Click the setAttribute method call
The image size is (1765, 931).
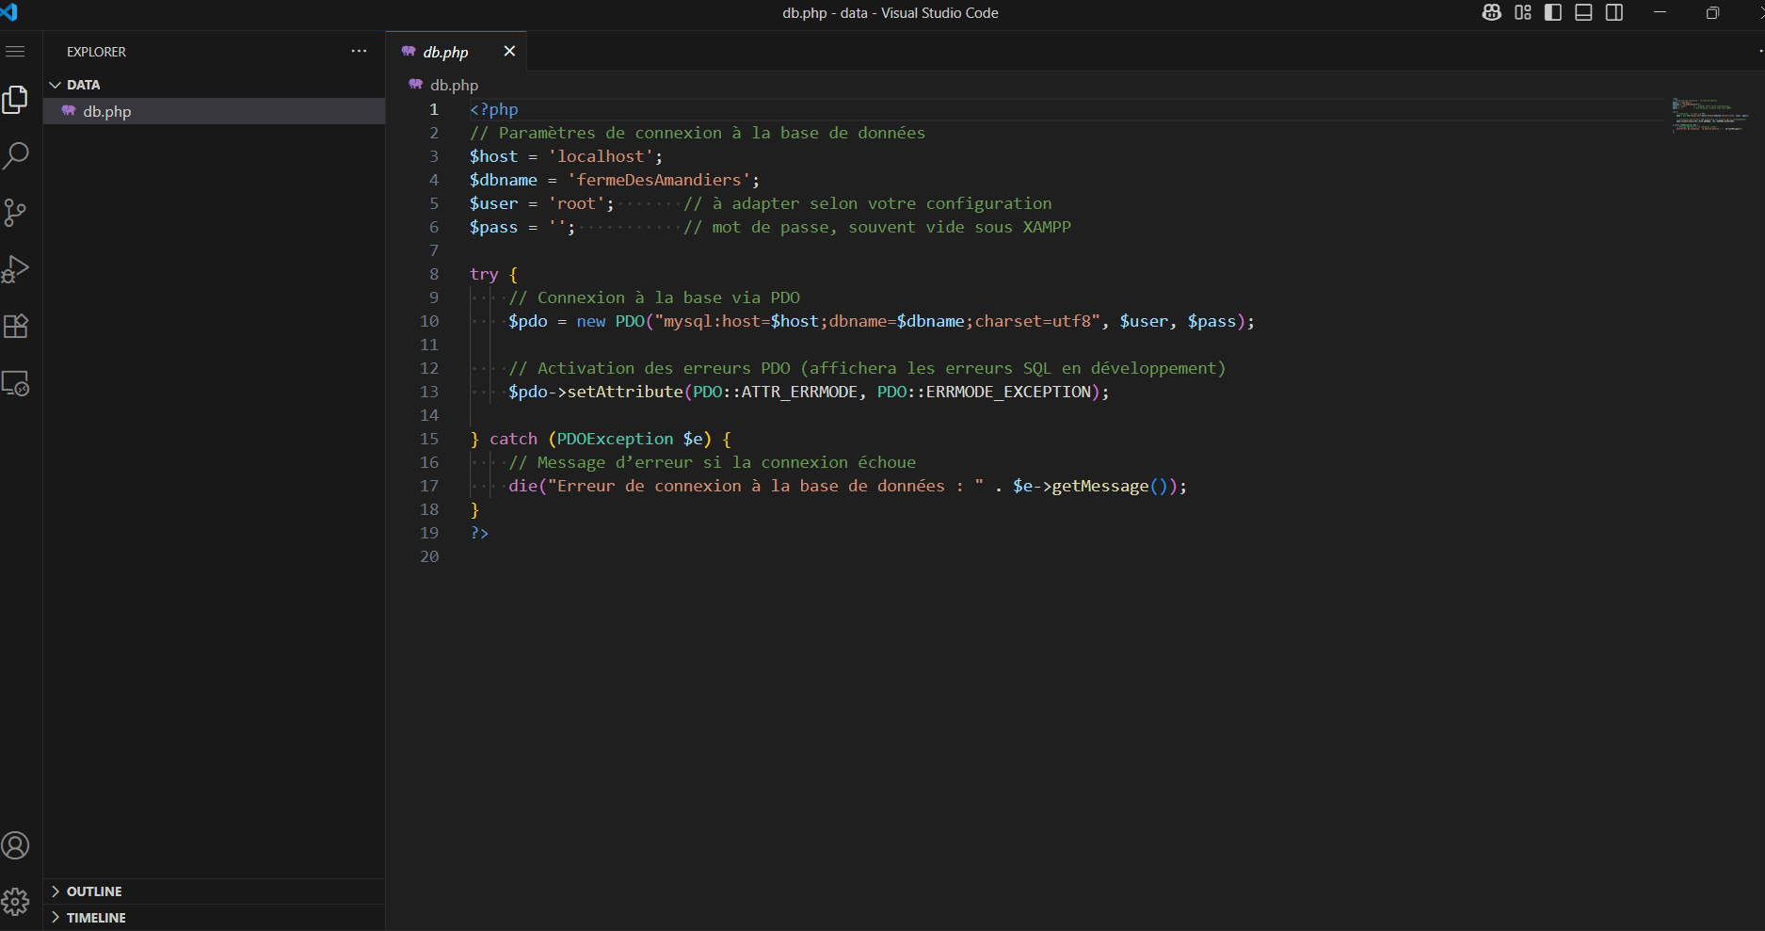(625, 392)
